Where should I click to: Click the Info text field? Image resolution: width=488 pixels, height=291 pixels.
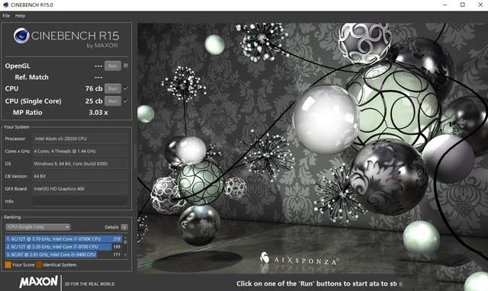(80, 201)
